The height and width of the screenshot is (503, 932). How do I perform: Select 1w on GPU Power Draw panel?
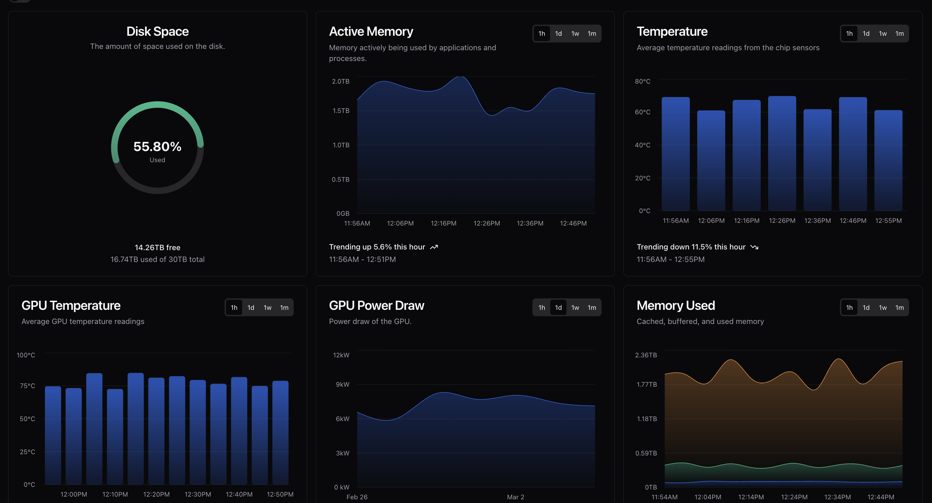[575, 308]
